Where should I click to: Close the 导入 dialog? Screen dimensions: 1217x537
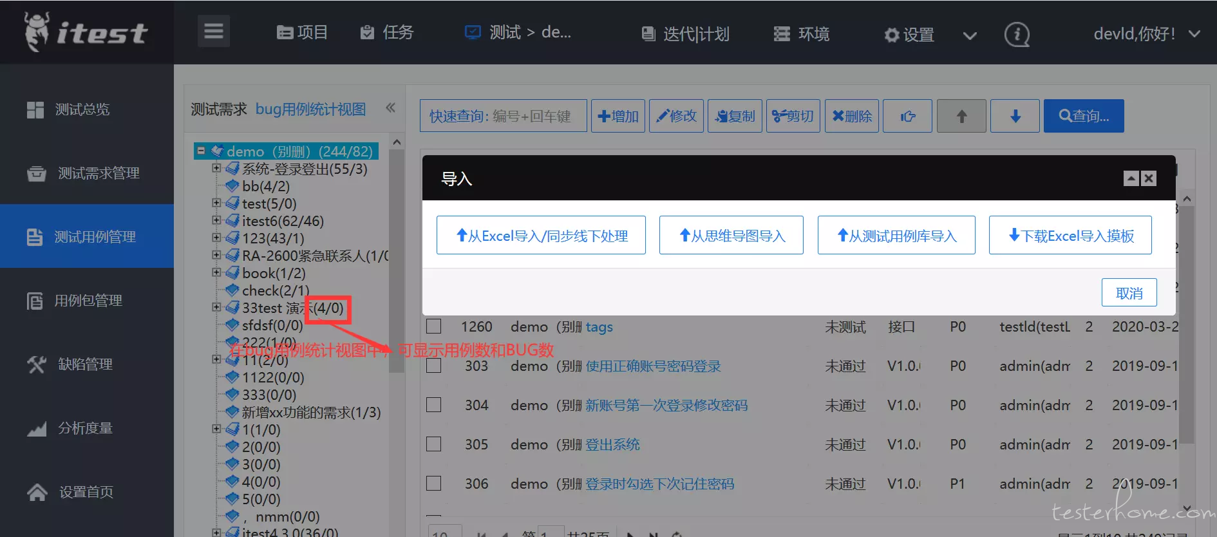coord(1149,178)
